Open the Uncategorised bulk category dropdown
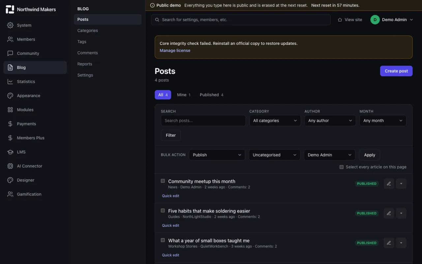This screenshot has width=422, height=264. tap(274, 155)
